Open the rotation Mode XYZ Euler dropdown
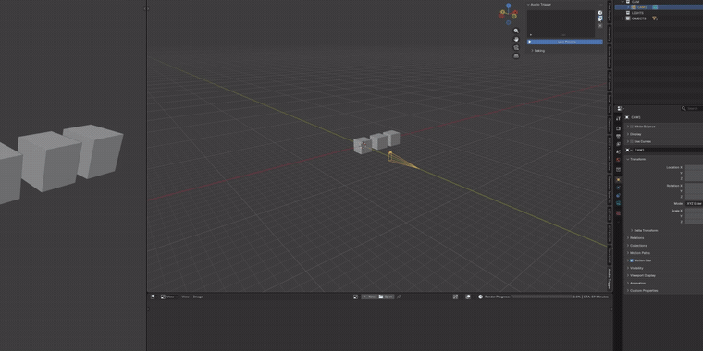The image size is (703, 351). coord(694,203)
